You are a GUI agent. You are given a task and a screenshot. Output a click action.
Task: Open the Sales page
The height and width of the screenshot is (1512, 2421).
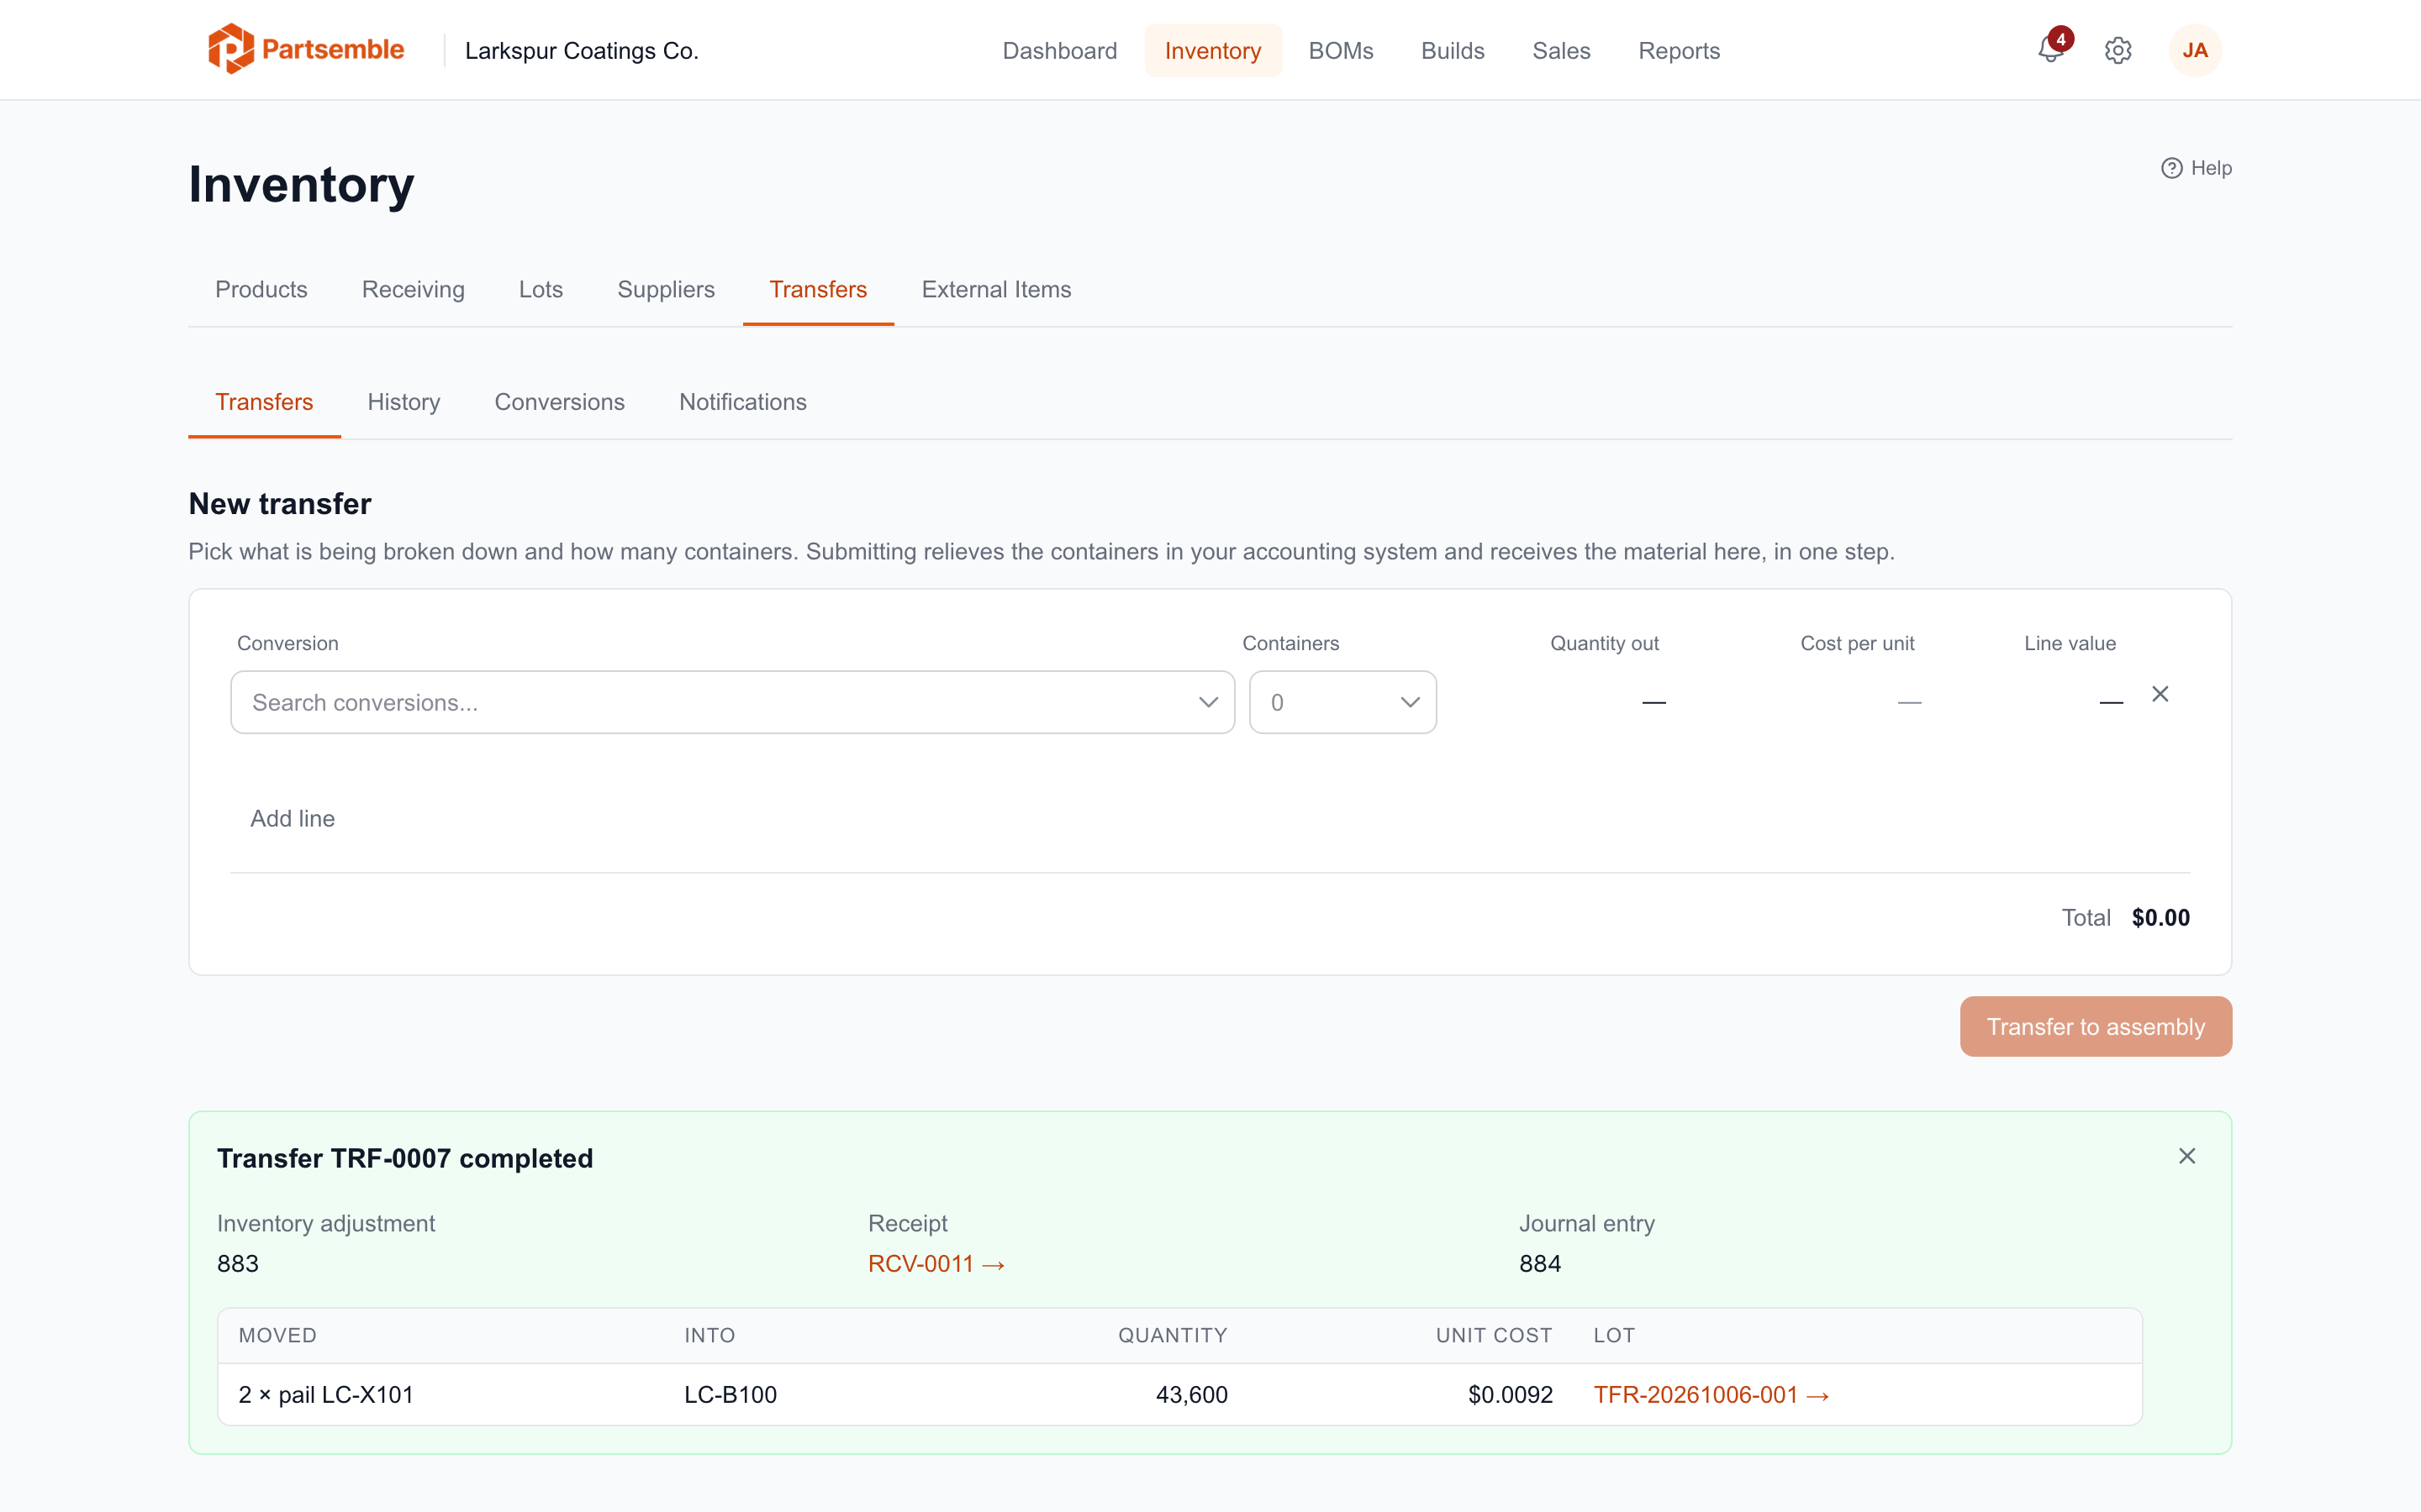coord(1561,50)
